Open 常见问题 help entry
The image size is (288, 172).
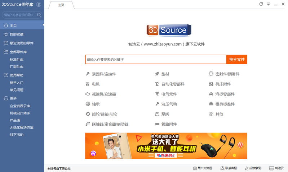(17, 90)
